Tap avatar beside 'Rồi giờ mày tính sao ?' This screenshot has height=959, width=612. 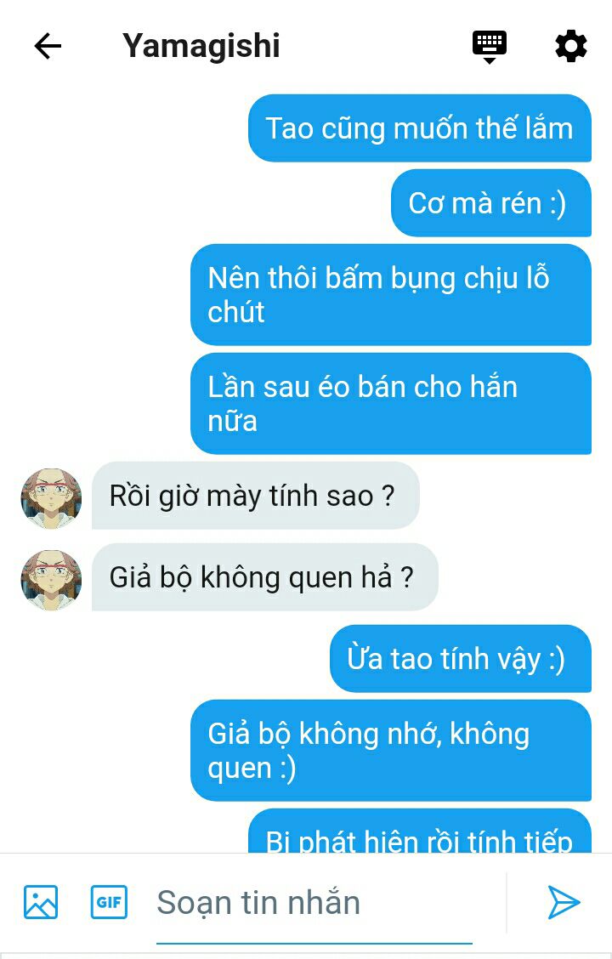(51, 498)
